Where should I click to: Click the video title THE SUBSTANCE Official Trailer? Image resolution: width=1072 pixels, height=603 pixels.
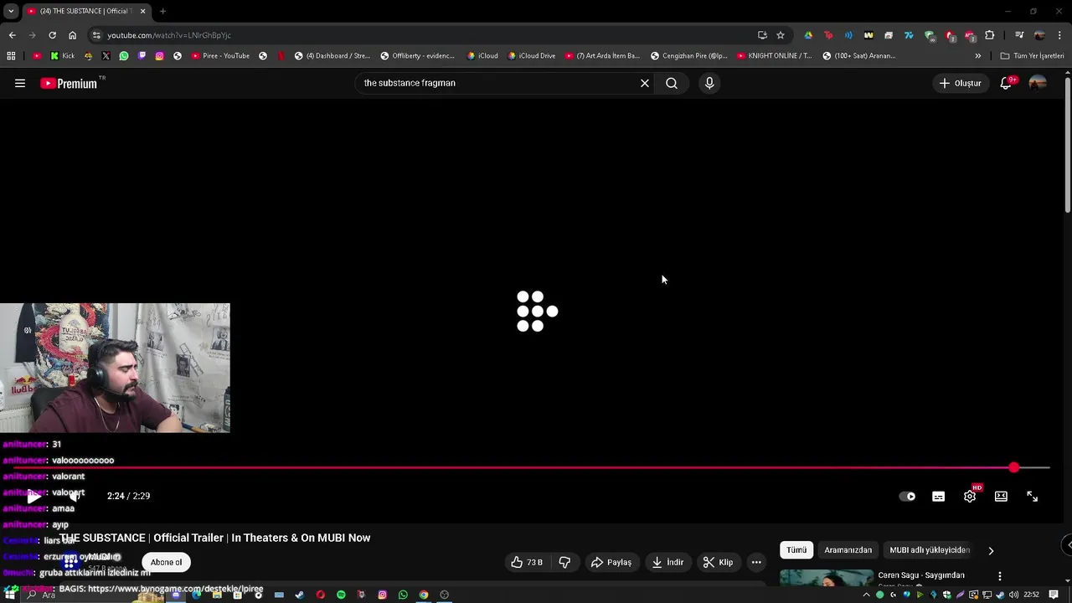214,538
